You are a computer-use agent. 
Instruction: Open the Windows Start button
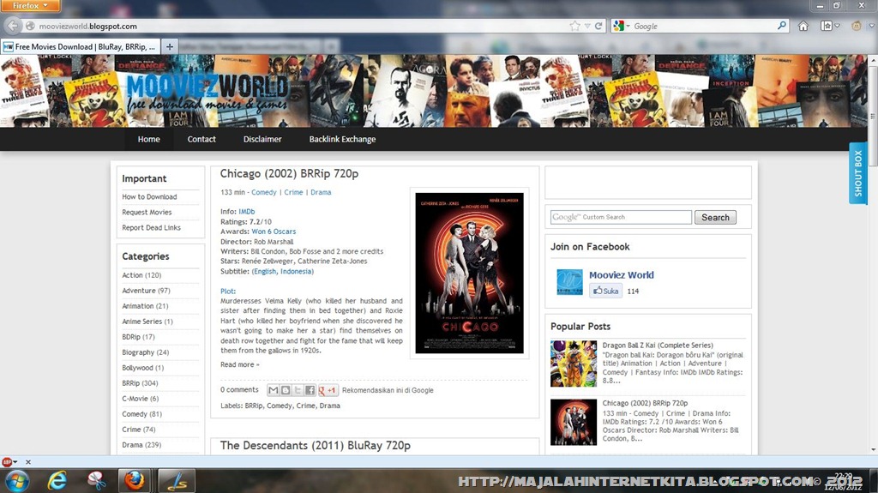17,481
